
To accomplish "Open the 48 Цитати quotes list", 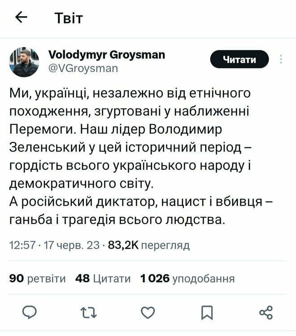I will (103, 279).
